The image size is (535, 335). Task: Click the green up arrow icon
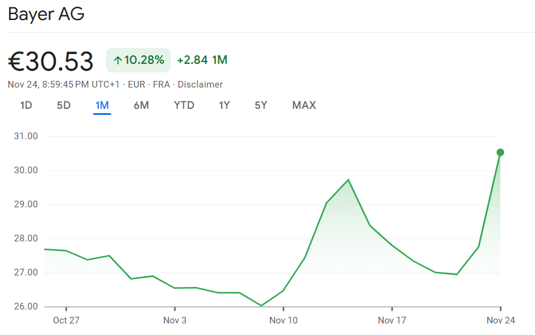[117, 60]
